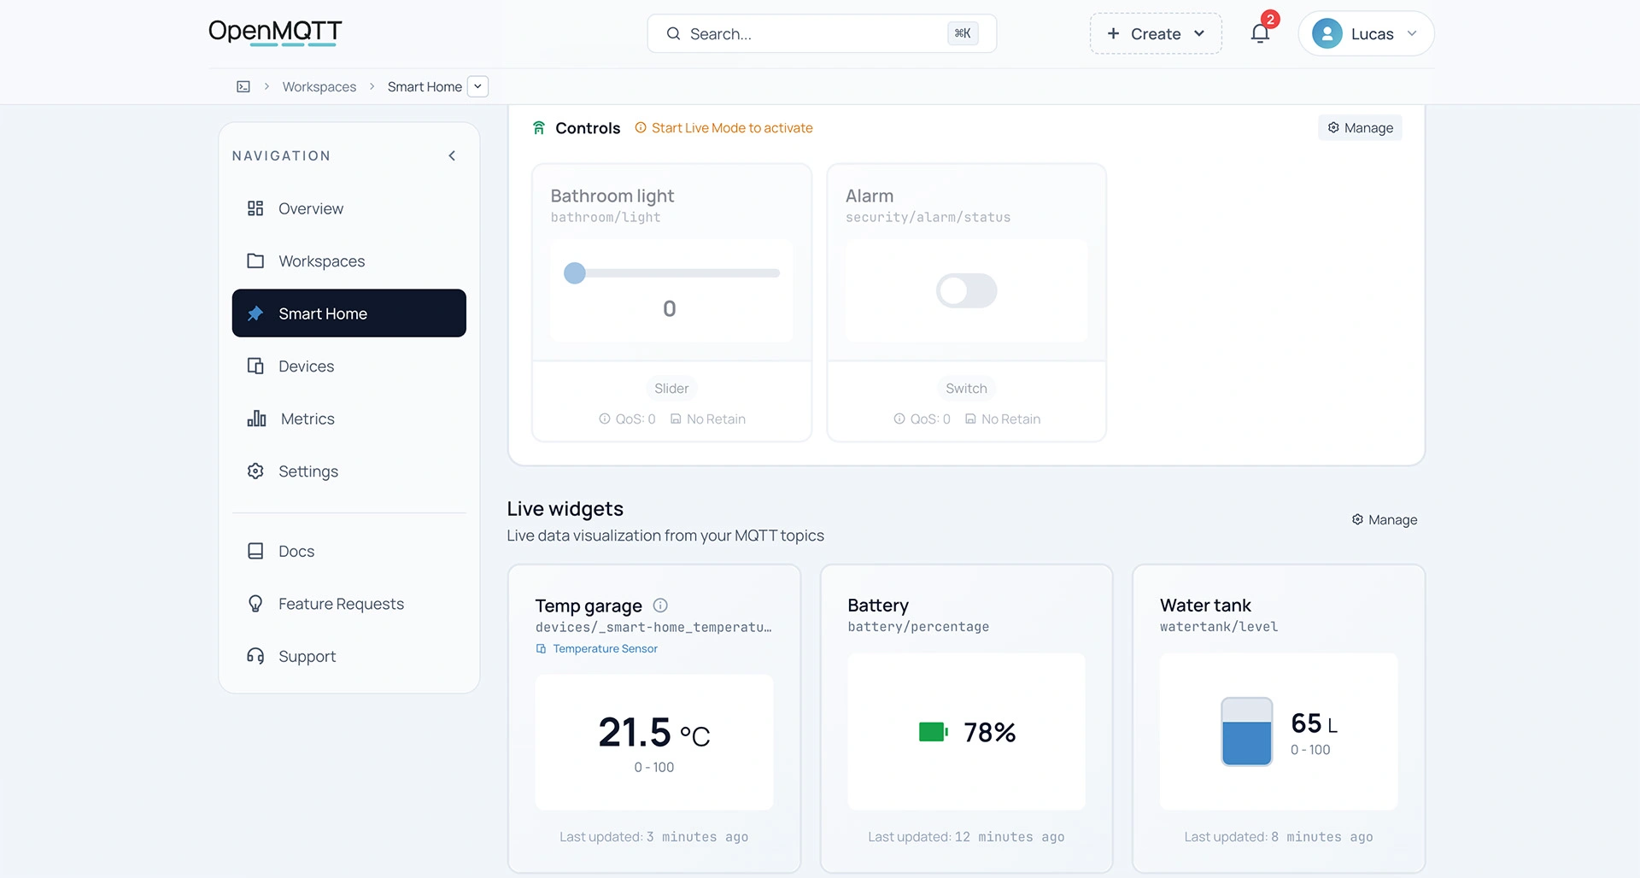1640x878 pixels.
Task: Click the notifications bell icon
Action: (x=1259, y=34)
